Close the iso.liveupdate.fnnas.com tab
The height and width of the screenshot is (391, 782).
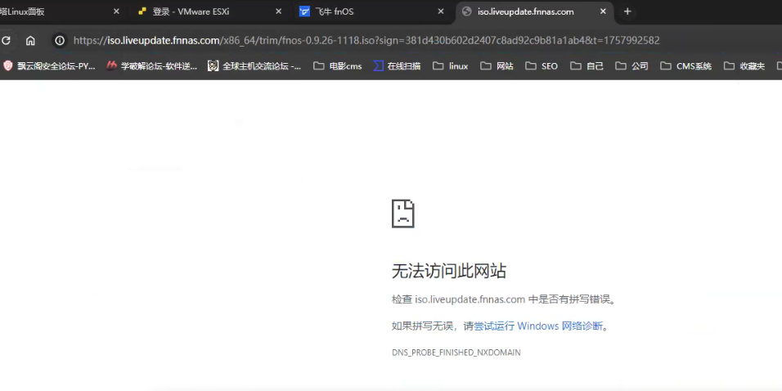[x=603, y=11]
